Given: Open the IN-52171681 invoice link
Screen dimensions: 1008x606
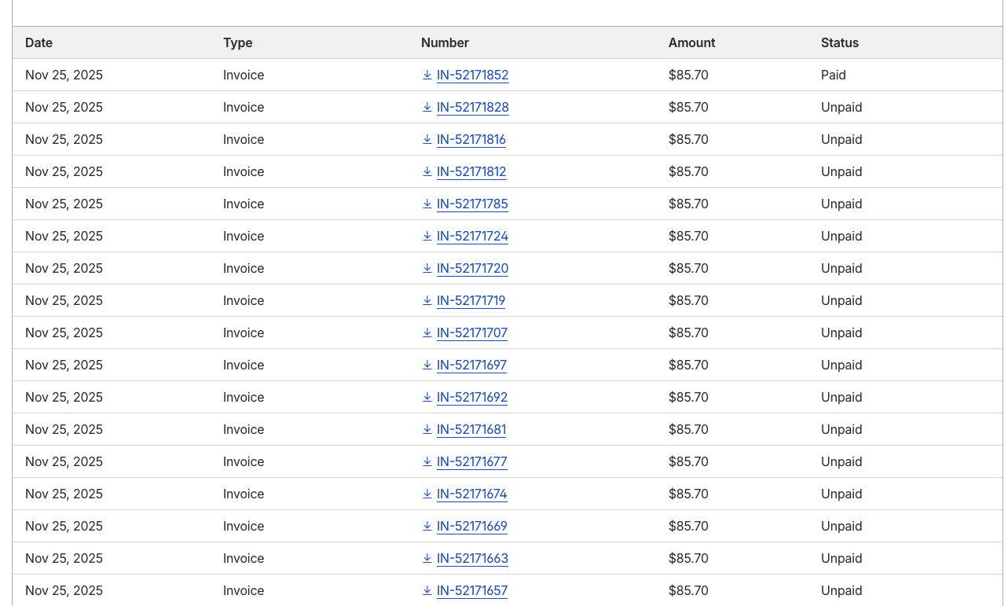Looking at the screenshot, I should tap(471, 430).
